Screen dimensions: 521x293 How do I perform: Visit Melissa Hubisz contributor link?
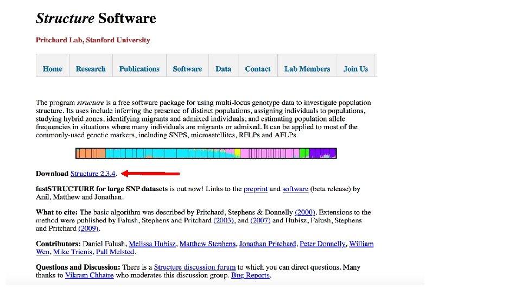[x=152, y=244]
